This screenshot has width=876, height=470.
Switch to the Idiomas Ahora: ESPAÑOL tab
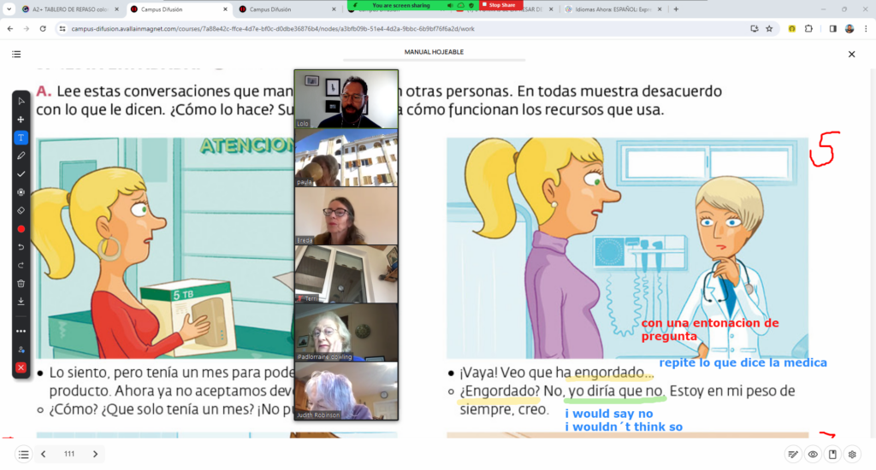point(613,9)
